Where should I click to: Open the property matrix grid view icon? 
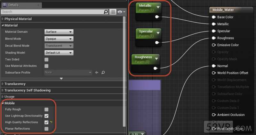pos(113,12)
